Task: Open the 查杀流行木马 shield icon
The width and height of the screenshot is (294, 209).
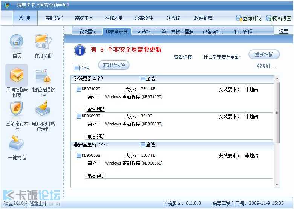Action: point(17,108)
